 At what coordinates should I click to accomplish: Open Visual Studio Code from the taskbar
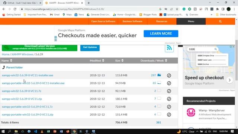click(x=36, y=131)
